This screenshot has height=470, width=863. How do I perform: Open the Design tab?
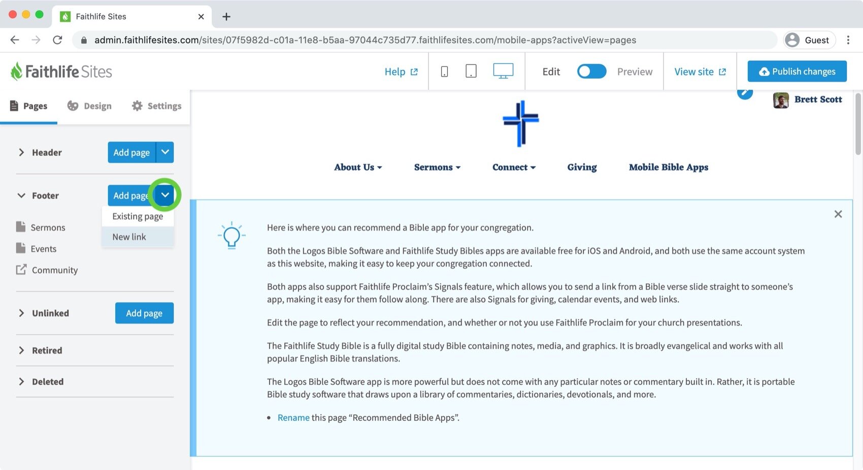point(89,106)
